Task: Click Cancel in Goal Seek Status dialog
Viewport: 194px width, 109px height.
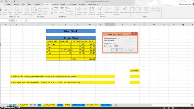Action: coord(130,50)
